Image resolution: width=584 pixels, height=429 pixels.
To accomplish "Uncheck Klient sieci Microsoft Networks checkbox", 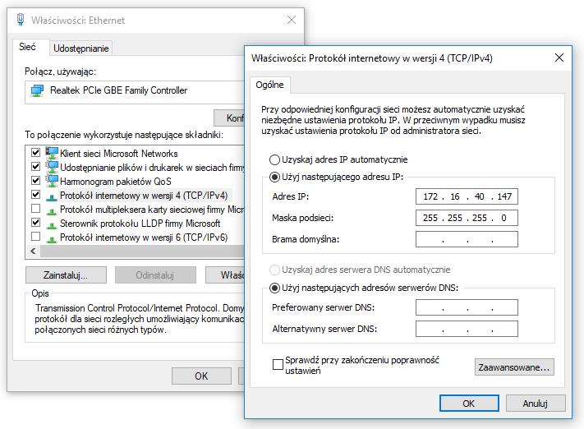I will click(36, 152).
